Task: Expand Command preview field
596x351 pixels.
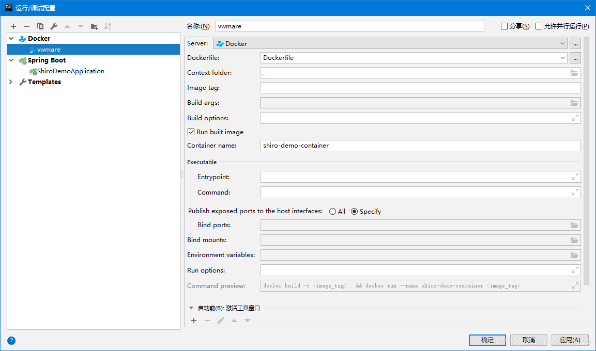Action: pos(575,286)
